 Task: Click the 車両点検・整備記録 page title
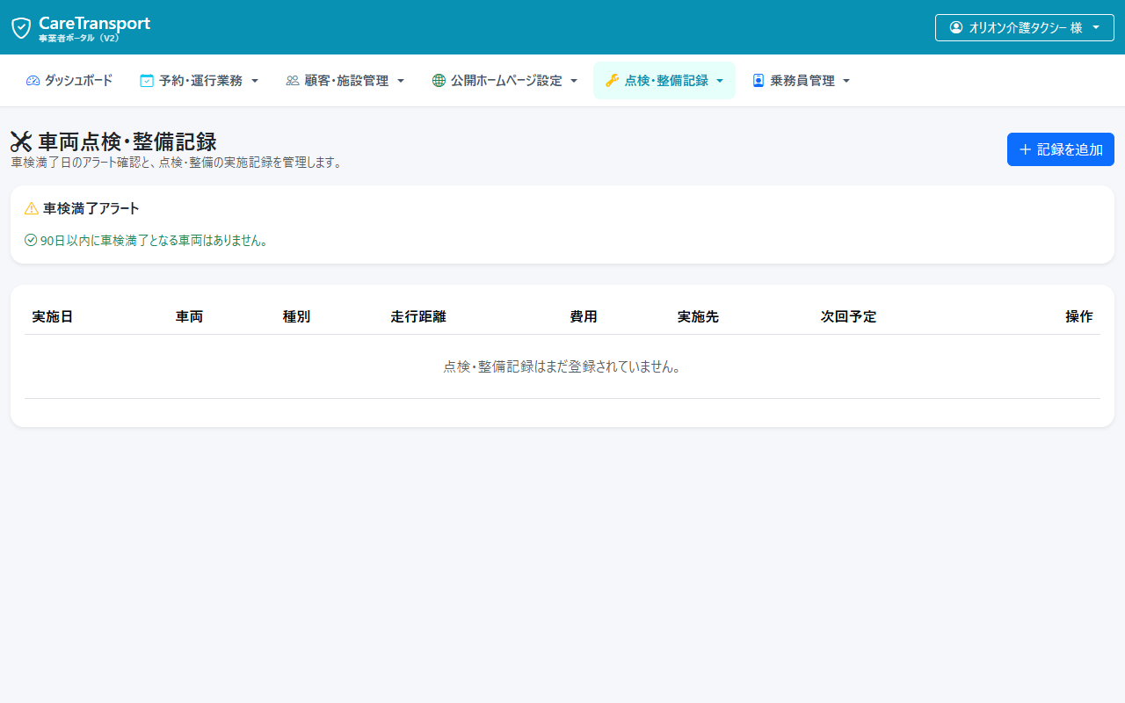coord(127,141)
